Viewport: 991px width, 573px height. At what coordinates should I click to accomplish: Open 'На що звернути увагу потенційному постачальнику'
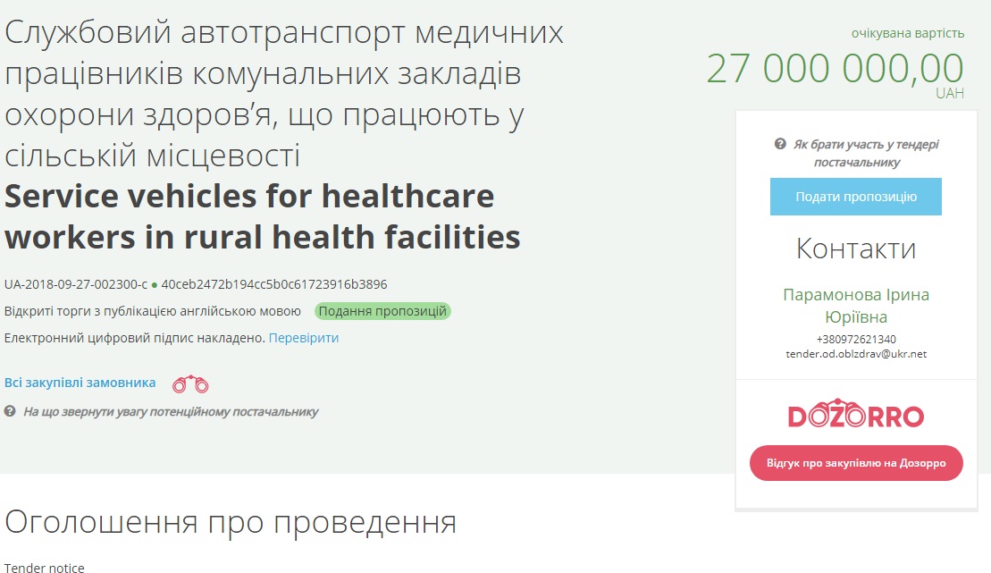(x=171, y=412)
